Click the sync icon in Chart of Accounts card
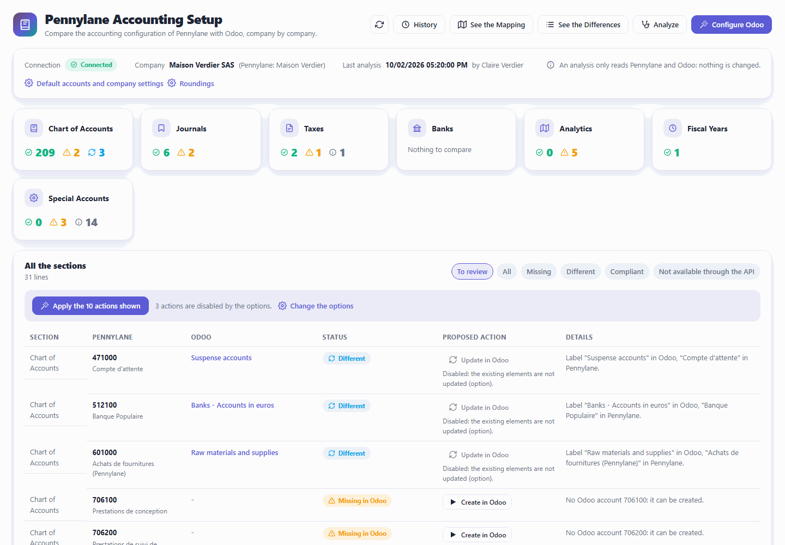 pyautogui.click(x=92, y=153)
